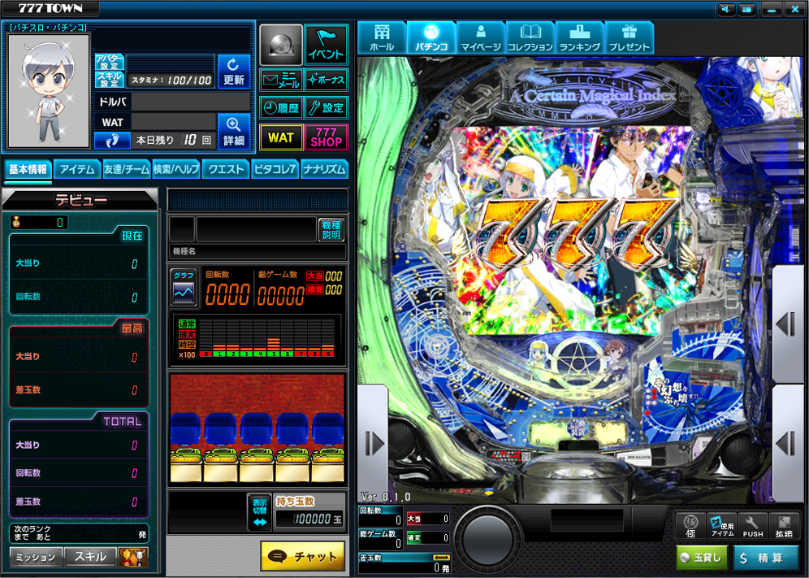Viewport: 809px width, 578px height.
Task: Open アバター設定 avatar settings
Action: pyautogui.click(x=109, y=62)
